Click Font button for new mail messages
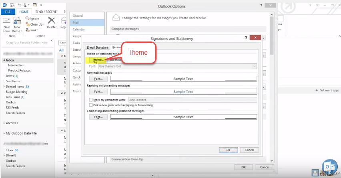 98,79
